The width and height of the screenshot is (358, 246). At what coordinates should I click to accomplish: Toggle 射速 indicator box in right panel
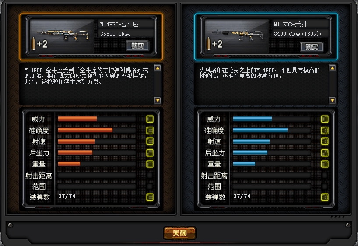325,141
